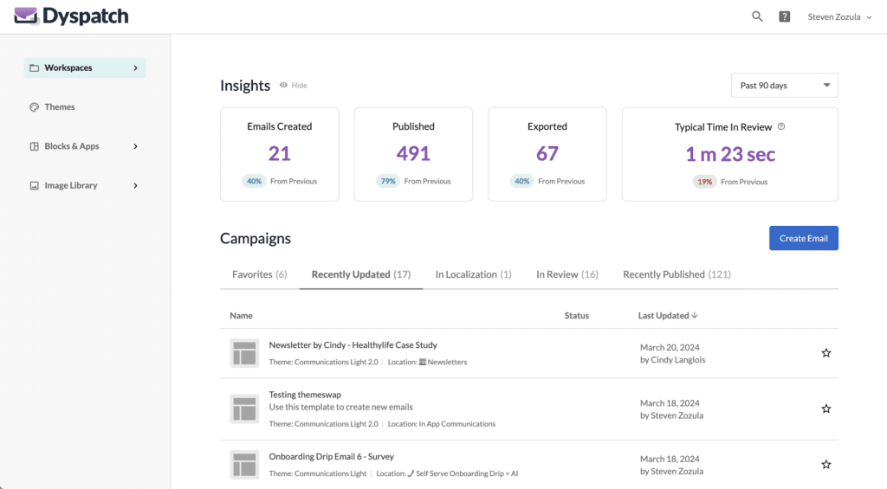This screenshot has height=489, width=887.
Task: Open the In Localization tab
Action: coord(474,274)
